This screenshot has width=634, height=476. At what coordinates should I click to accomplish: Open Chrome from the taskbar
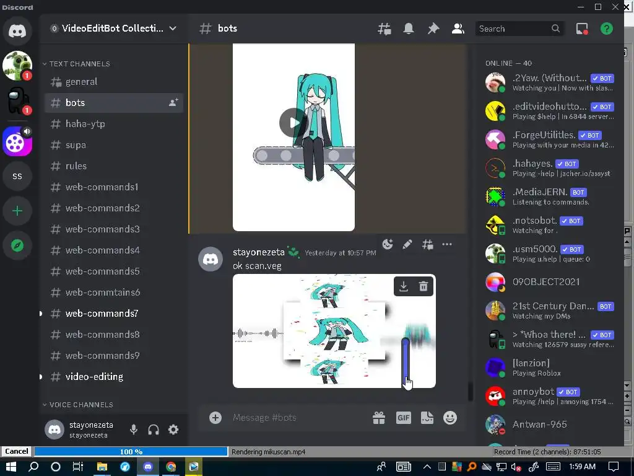(171, 467)
